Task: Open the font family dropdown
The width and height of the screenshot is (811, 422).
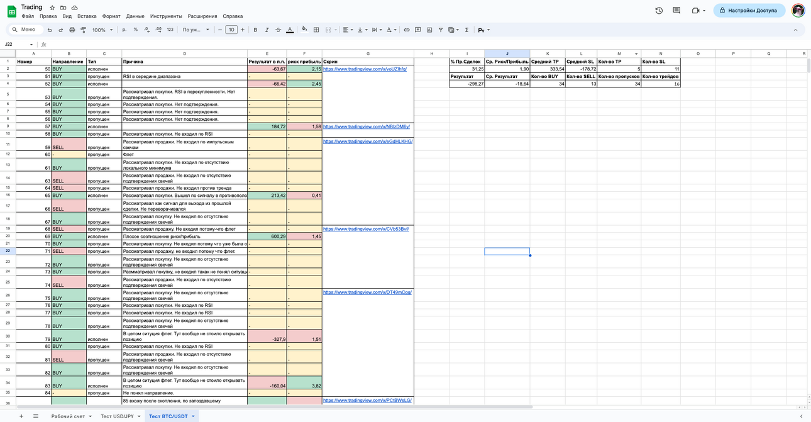Action: 196,30
